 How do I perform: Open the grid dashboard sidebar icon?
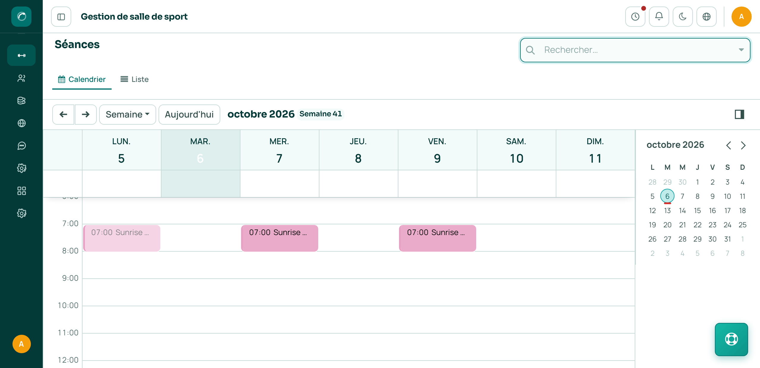[x=21, y=191]
